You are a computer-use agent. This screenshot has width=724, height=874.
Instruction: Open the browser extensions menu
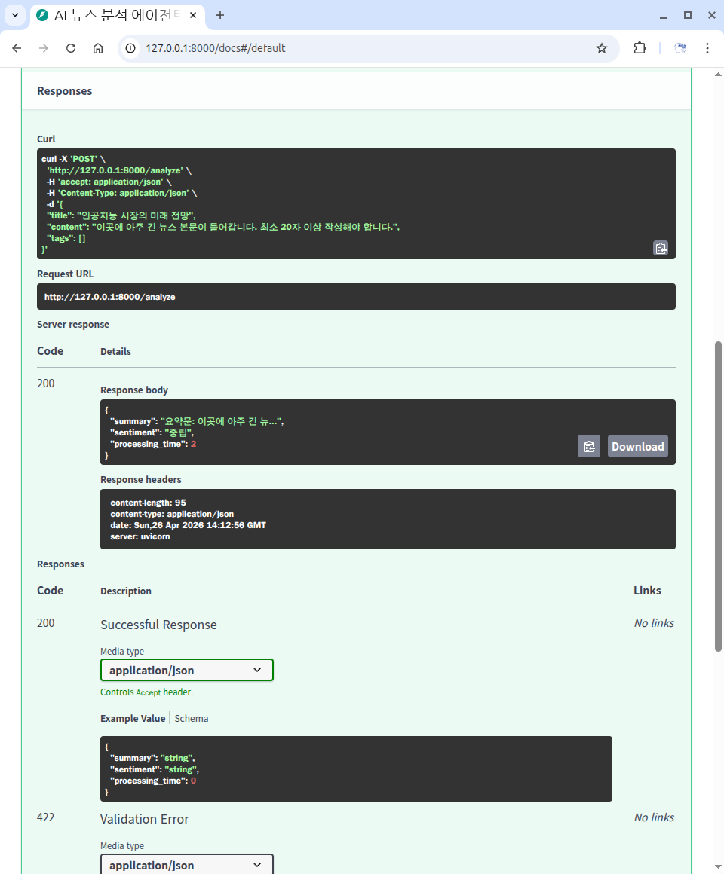(640, 48)
